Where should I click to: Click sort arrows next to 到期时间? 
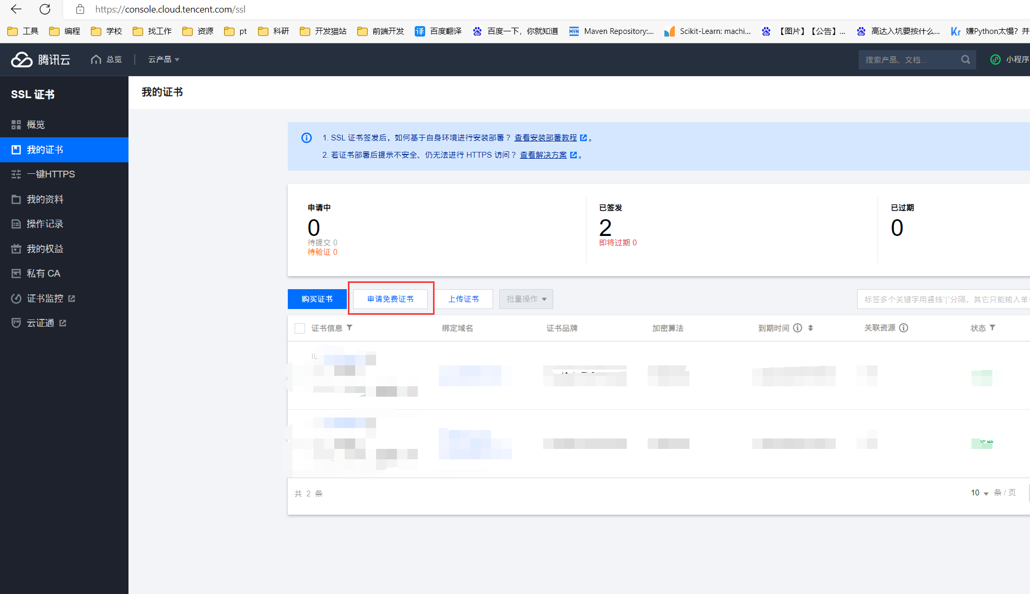coord(811,328)
